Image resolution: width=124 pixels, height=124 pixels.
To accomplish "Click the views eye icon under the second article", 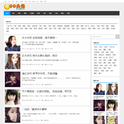I will pyautogui.click(x=37, y=64).
